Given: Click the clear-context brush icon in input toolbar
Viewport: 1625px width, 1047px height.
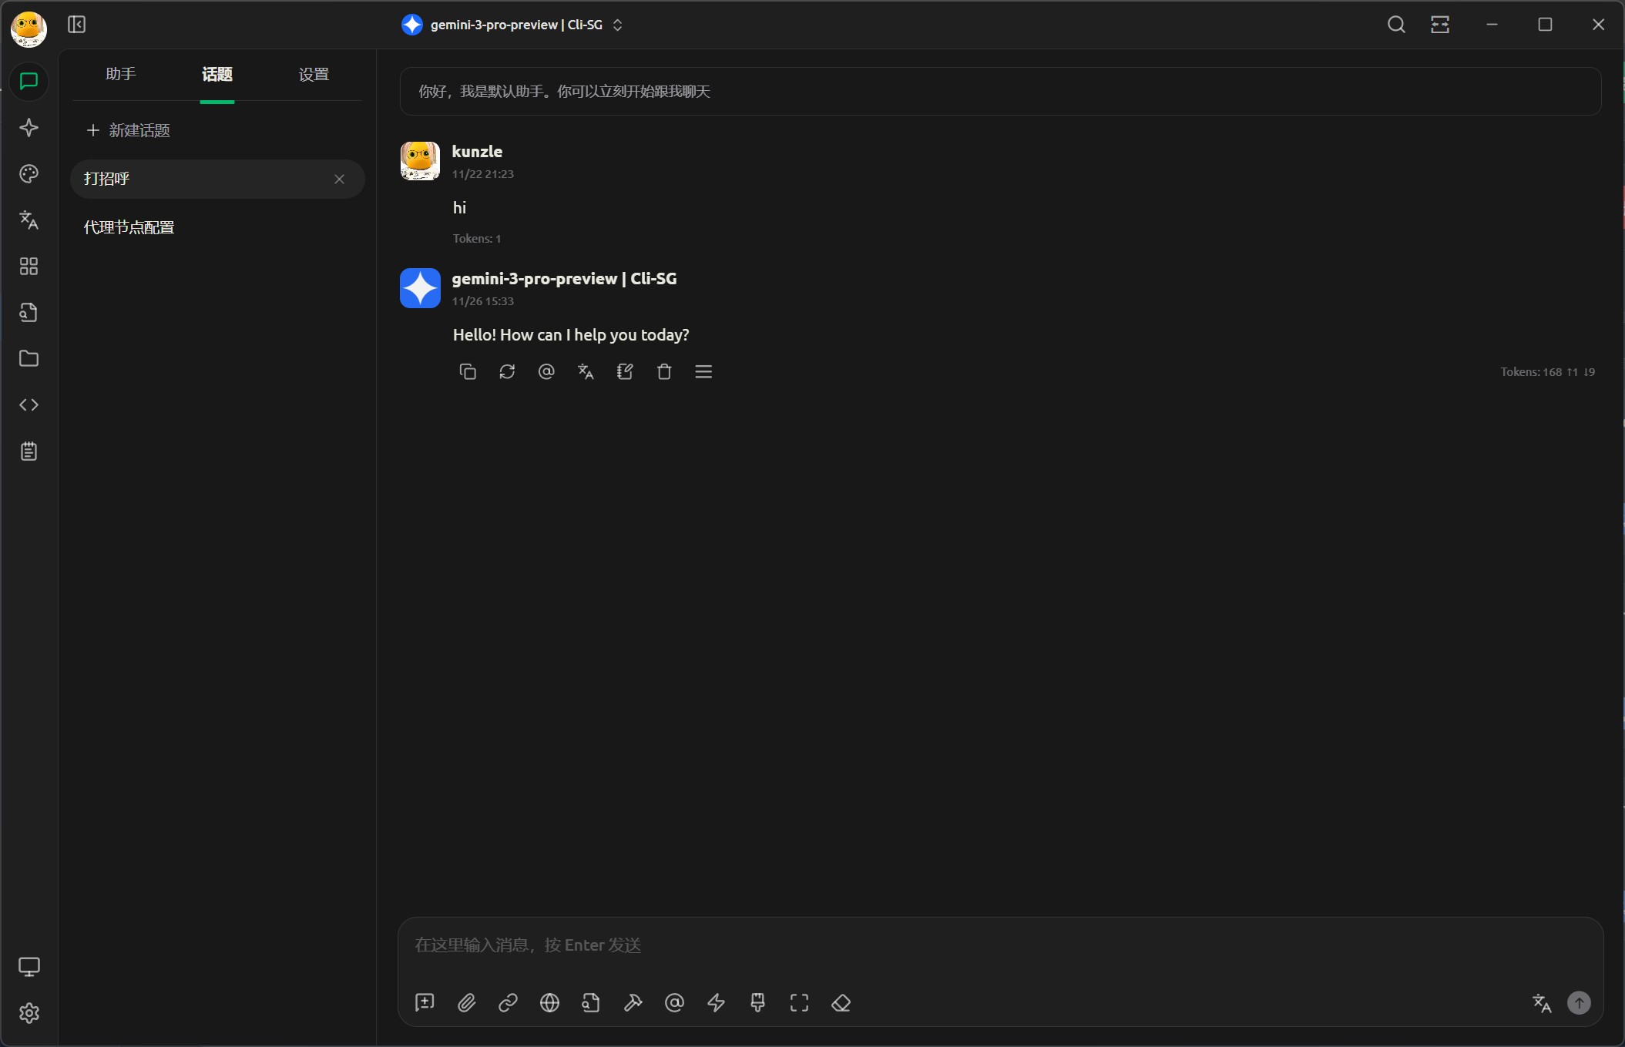Looking at the screenshot, I should (x=757, y=1002).
